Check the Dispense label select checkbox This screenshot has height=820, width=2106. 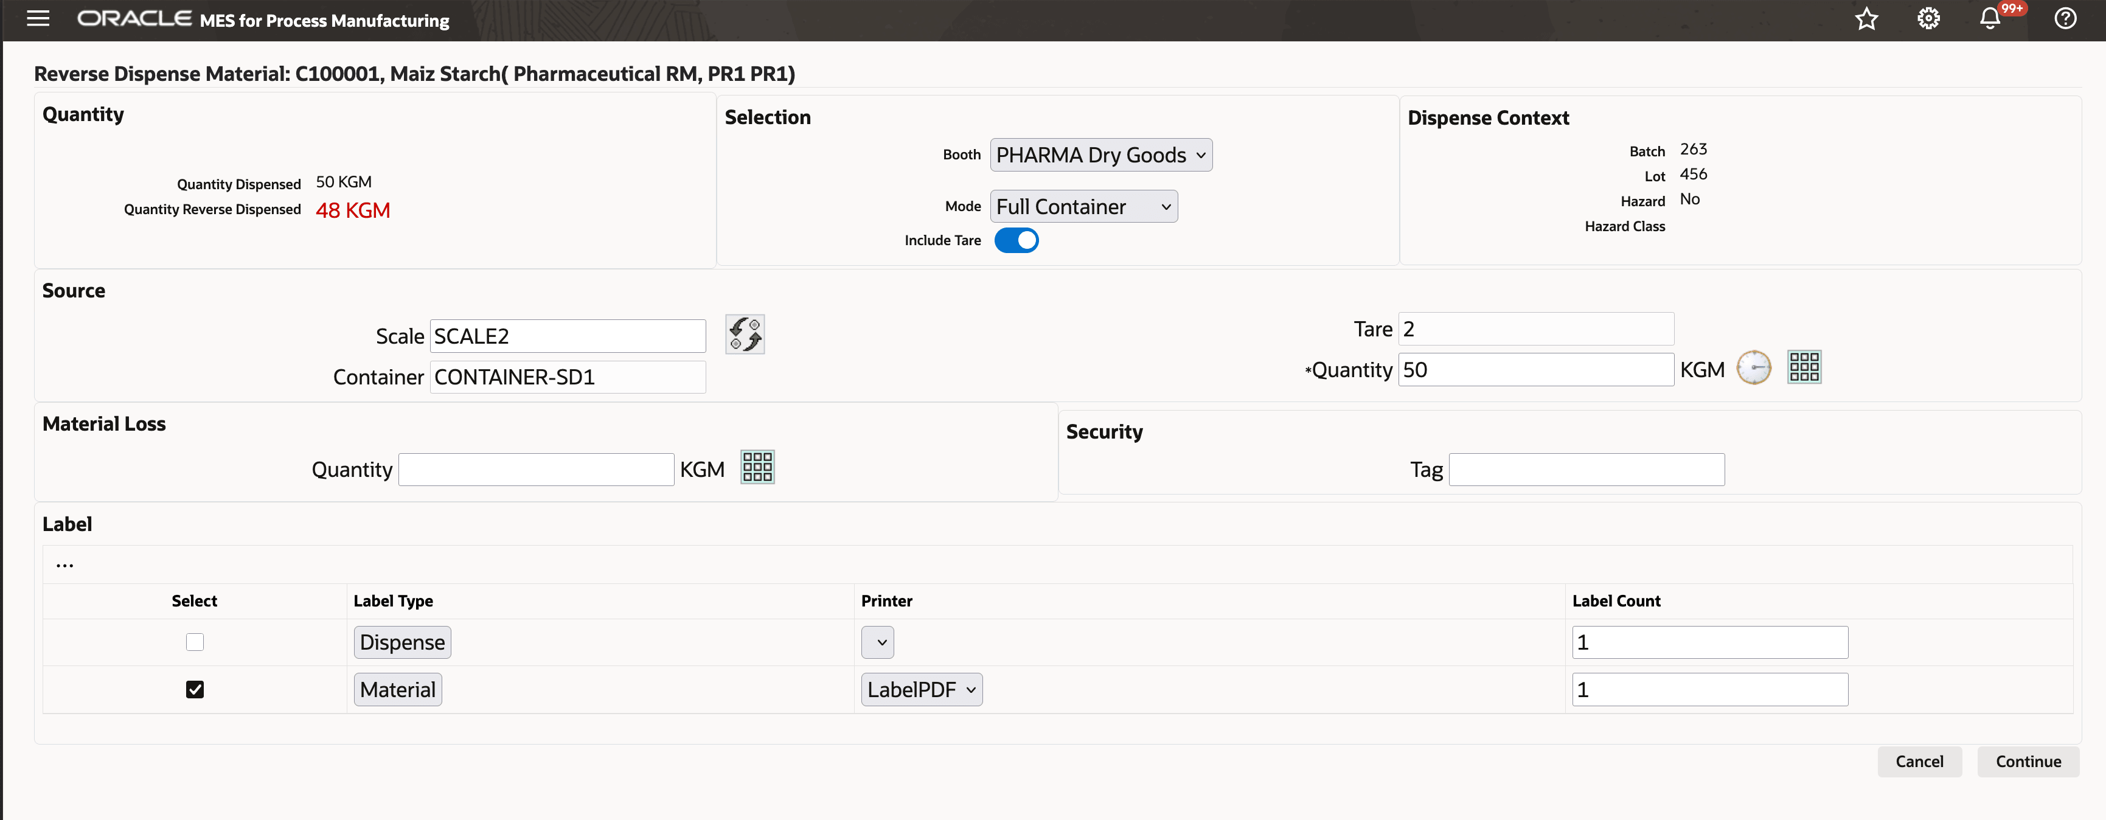(195, 642)
